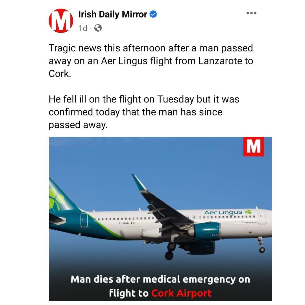
Task: Click the globe public-audience icon
Action: 98,28
